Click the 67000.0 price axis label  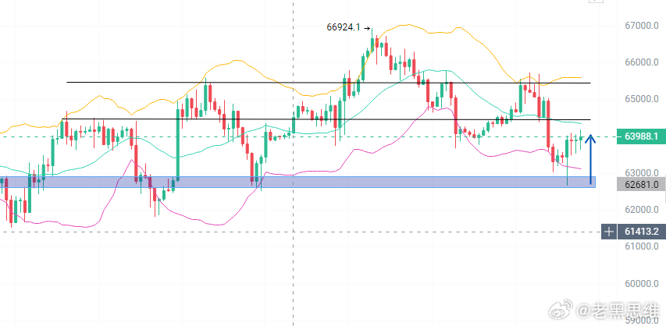pyautogui.click(x=641, y=26)
